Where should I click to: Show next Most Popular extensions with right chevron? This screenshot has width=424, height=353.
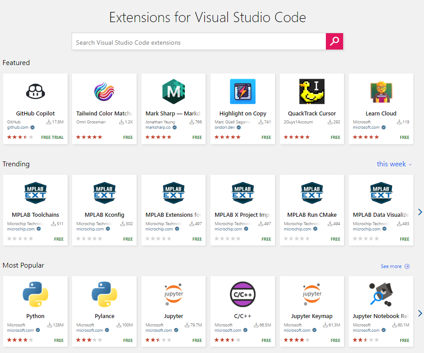[420, 313]
